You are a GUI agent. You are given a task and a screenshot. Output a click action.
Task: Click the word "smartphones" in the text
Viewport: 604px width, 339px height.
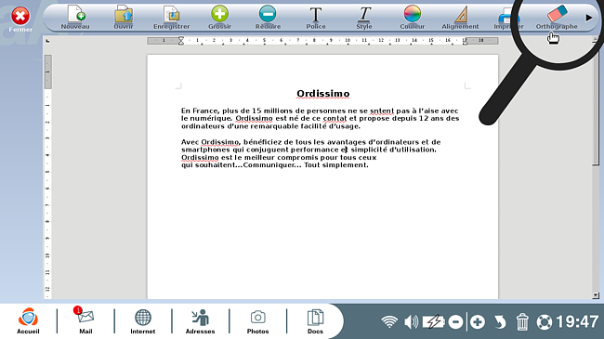tap(205, 150)
